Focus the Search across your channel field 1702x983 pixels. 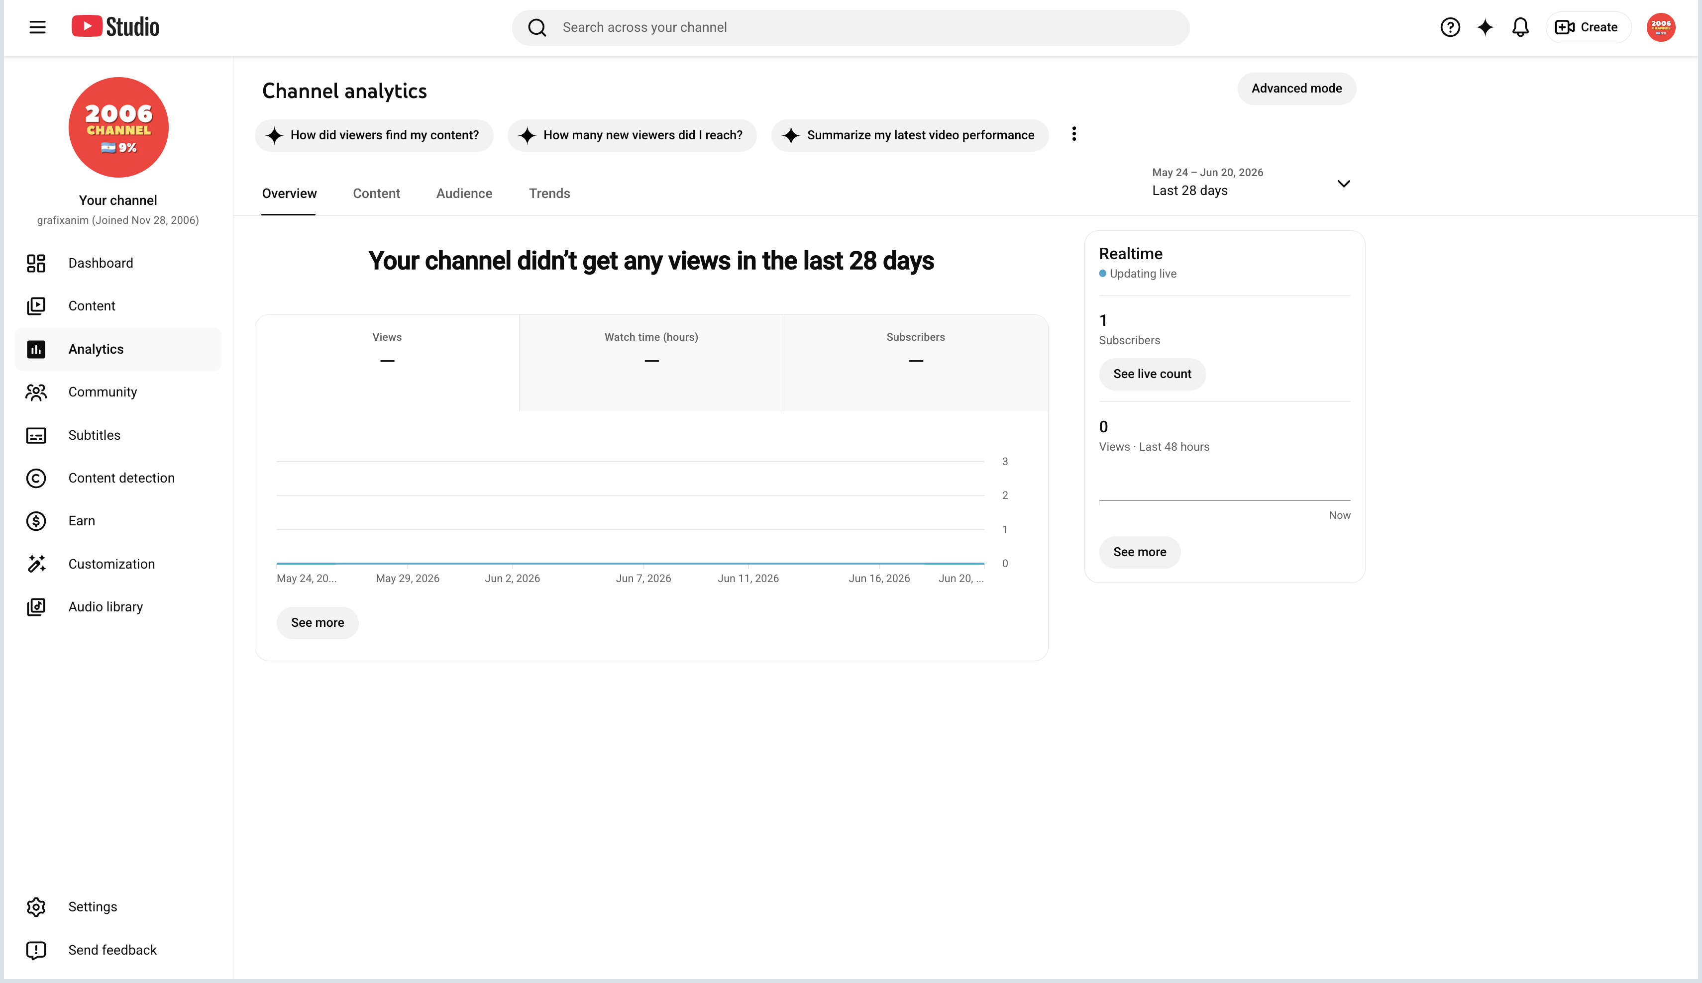(x=851, y=28)
